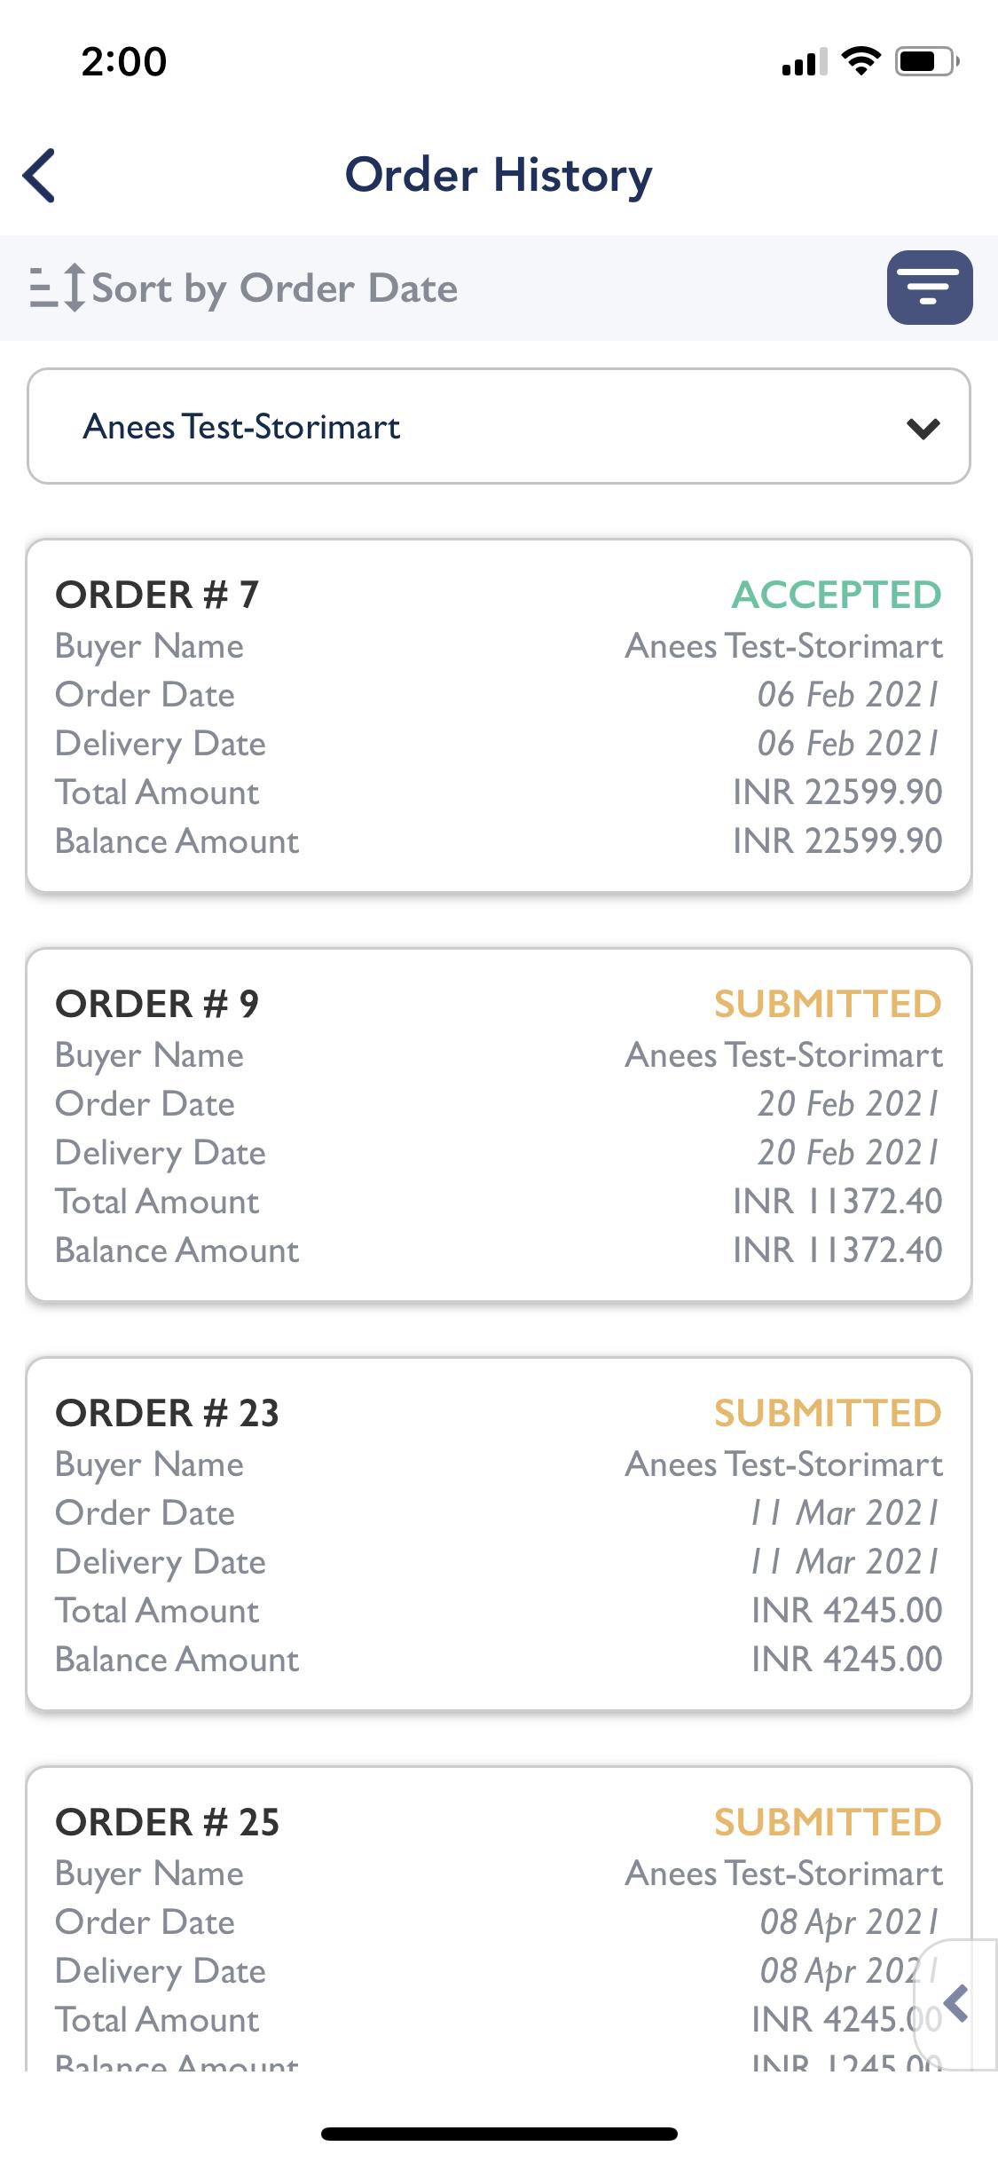Open Order # 7 card
The height and width of the screenshot is (2162, 998).
click(x=499, y=716)
